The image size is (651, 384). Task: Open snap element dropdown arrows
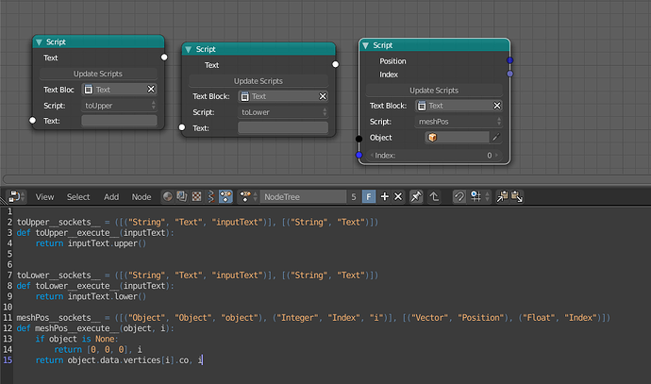488,196
